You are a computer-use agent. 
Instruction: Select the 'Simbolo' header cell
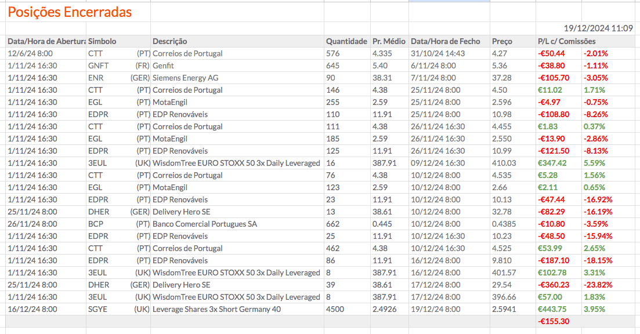[x=103, y=41]
